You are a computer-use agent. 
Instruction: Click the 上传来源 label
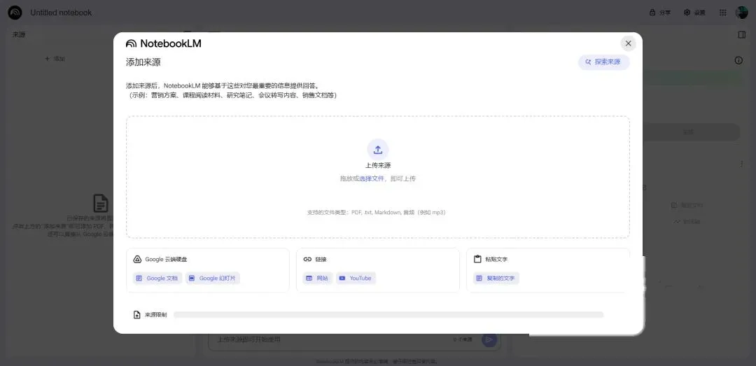378,165
